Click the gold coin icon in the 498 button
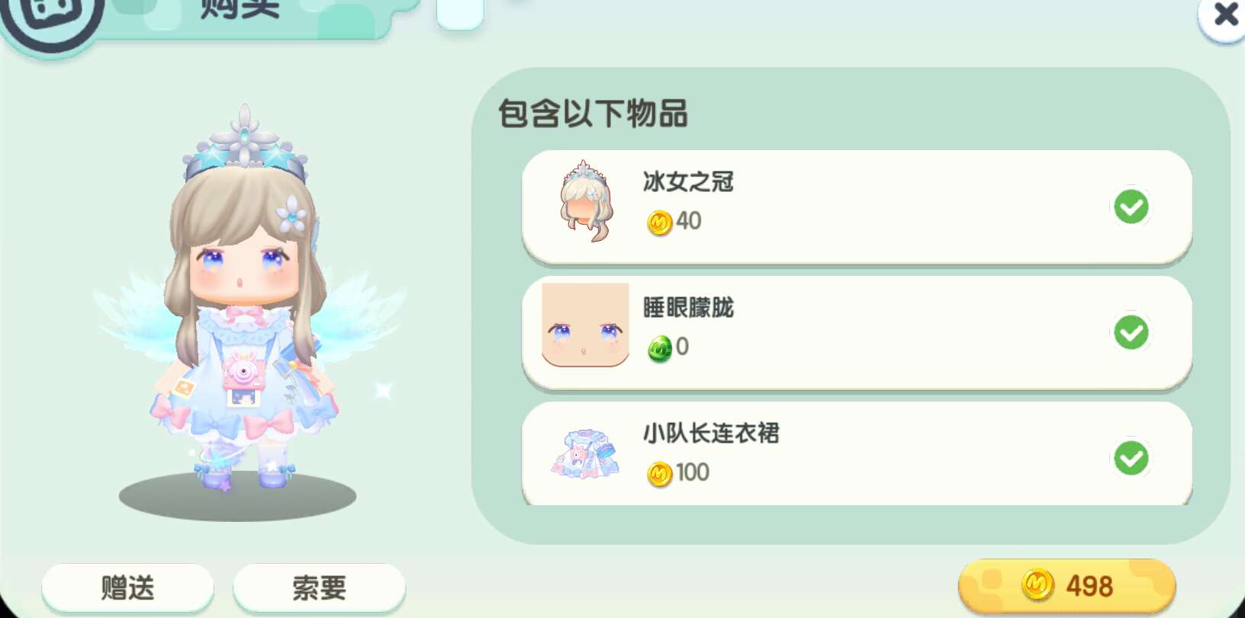Screen dimensions: 1245x618 1037,585
